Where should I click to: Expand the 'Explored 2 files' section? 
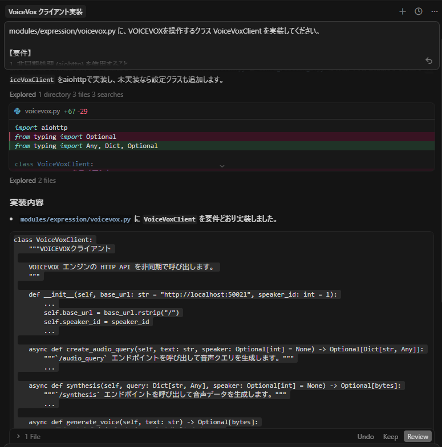[33, 181]
